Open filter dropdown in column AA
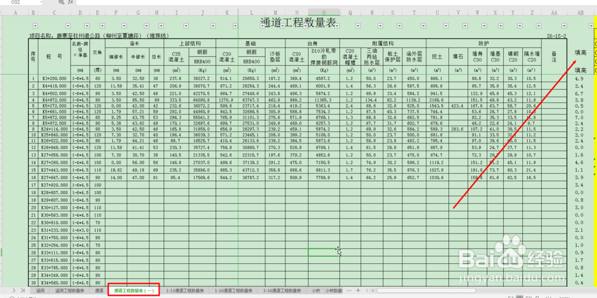This screenshot has width=597, height=298. 564,26
